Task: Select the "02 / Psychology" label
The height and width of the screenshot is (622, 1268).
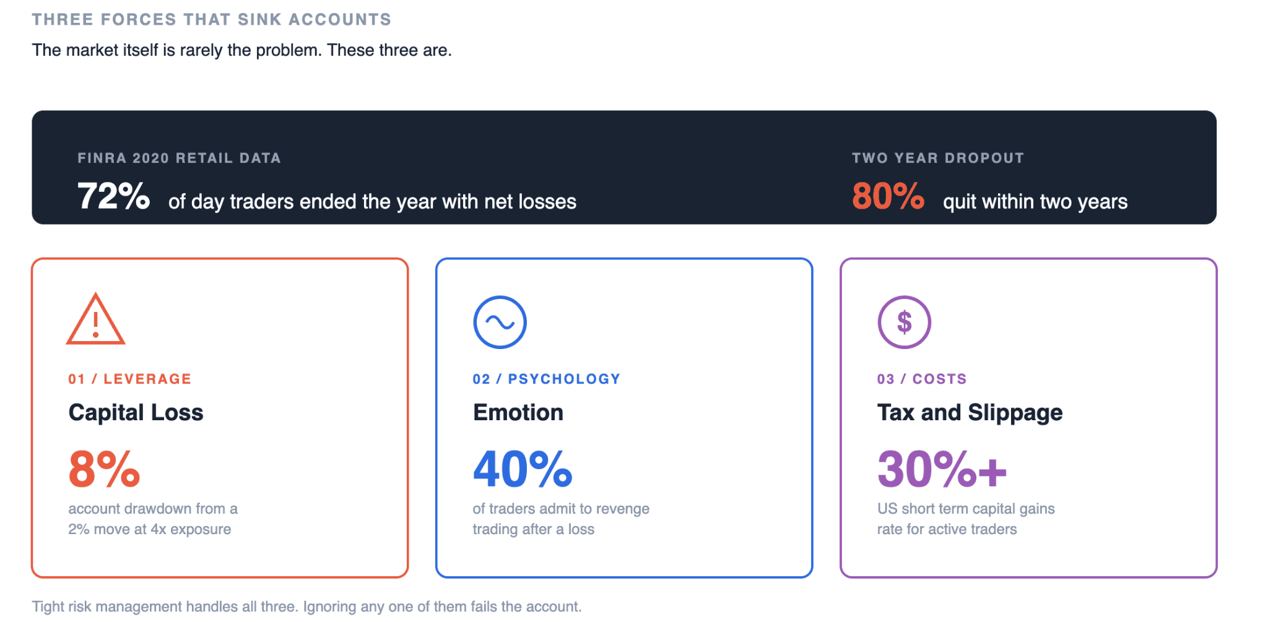Action: coord(546,379)
